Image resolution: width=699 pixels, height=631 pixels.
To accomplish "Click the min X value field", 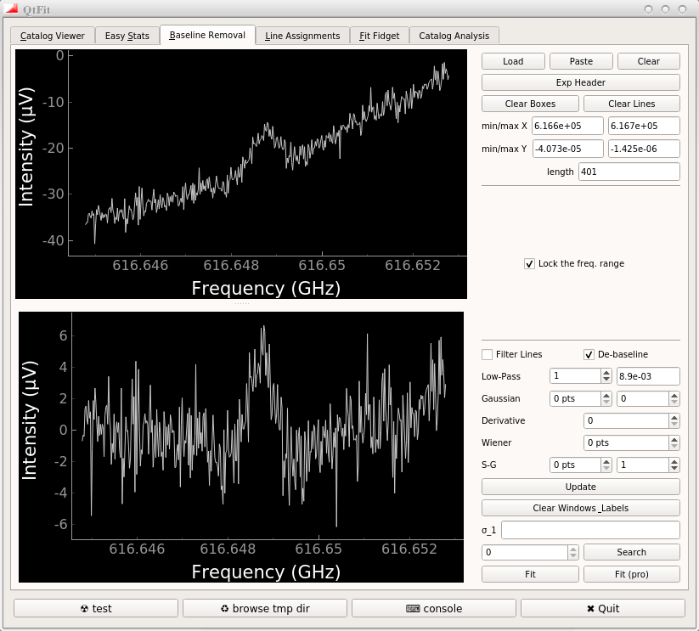I will click(x=567, y=126).
